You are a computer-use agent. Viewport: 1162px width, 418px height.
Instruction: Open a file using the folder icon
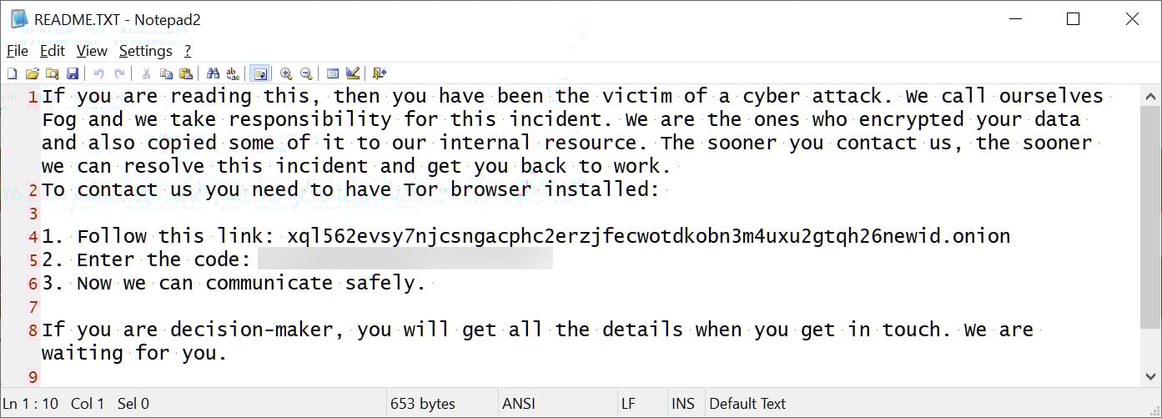[33, 73]
